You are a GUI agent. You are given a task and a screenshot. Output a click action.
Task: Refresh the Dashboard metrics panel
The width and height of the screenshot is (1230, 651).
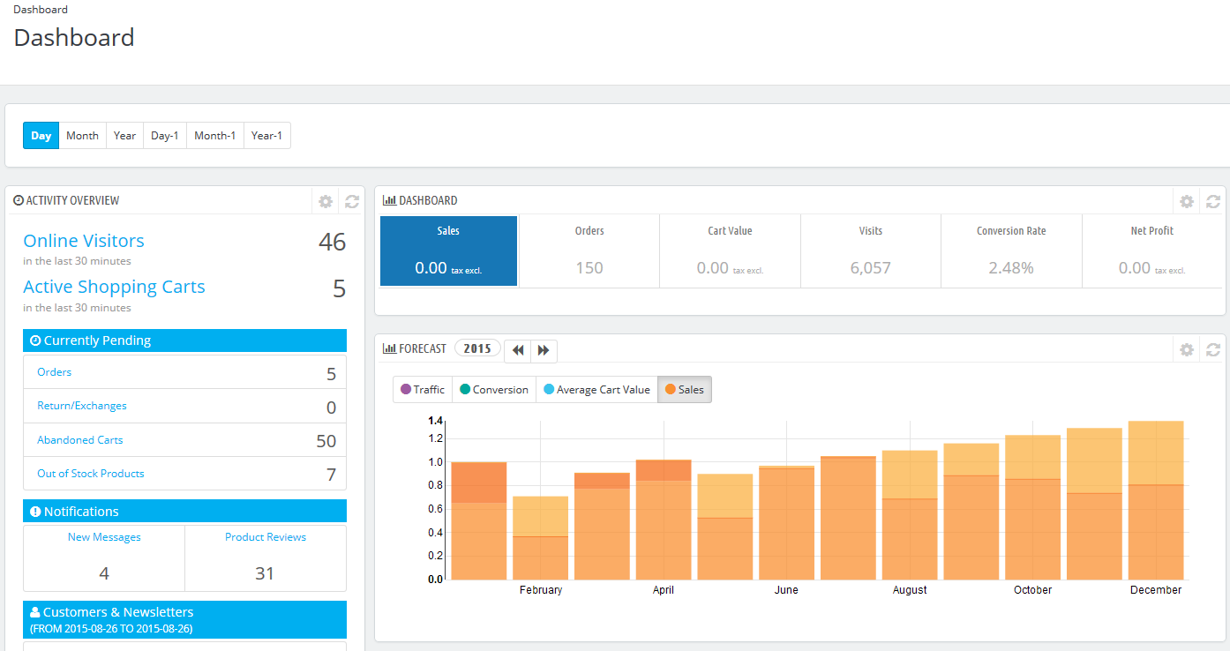1212,201
